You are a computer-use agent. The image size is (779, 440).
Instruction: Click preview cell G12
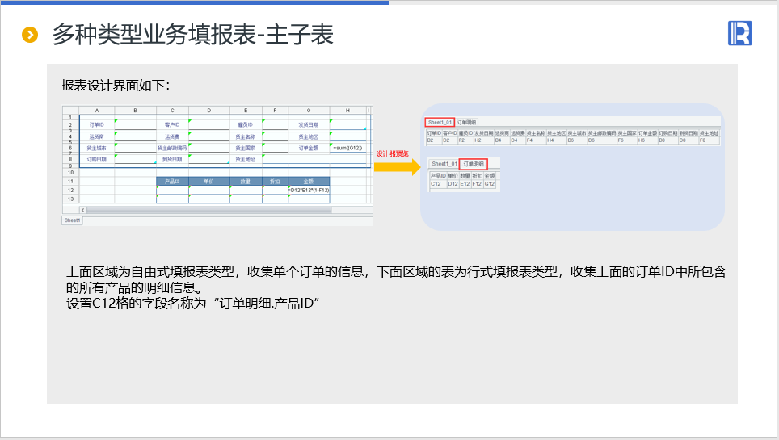490,184
